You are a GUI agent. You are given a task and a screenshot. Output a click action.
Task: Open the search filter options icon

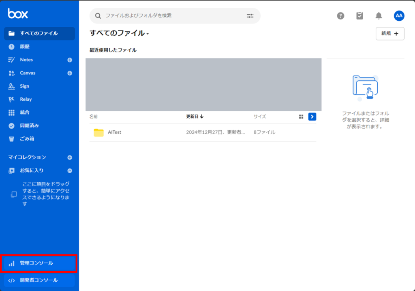(x=250, y=16)
